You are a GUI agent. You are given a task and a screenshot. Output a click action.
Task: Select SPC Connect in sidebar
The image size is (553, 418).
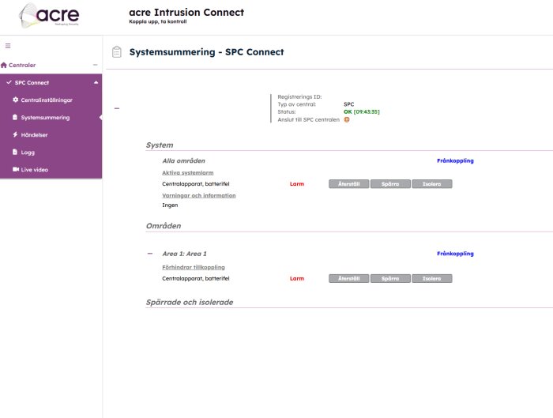click(x=32, y=82)
